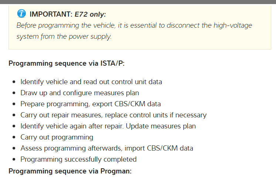Click the bullet dot before 'Carry out programming'
This screenshot has width=276, height=186.
click(14, 137)
